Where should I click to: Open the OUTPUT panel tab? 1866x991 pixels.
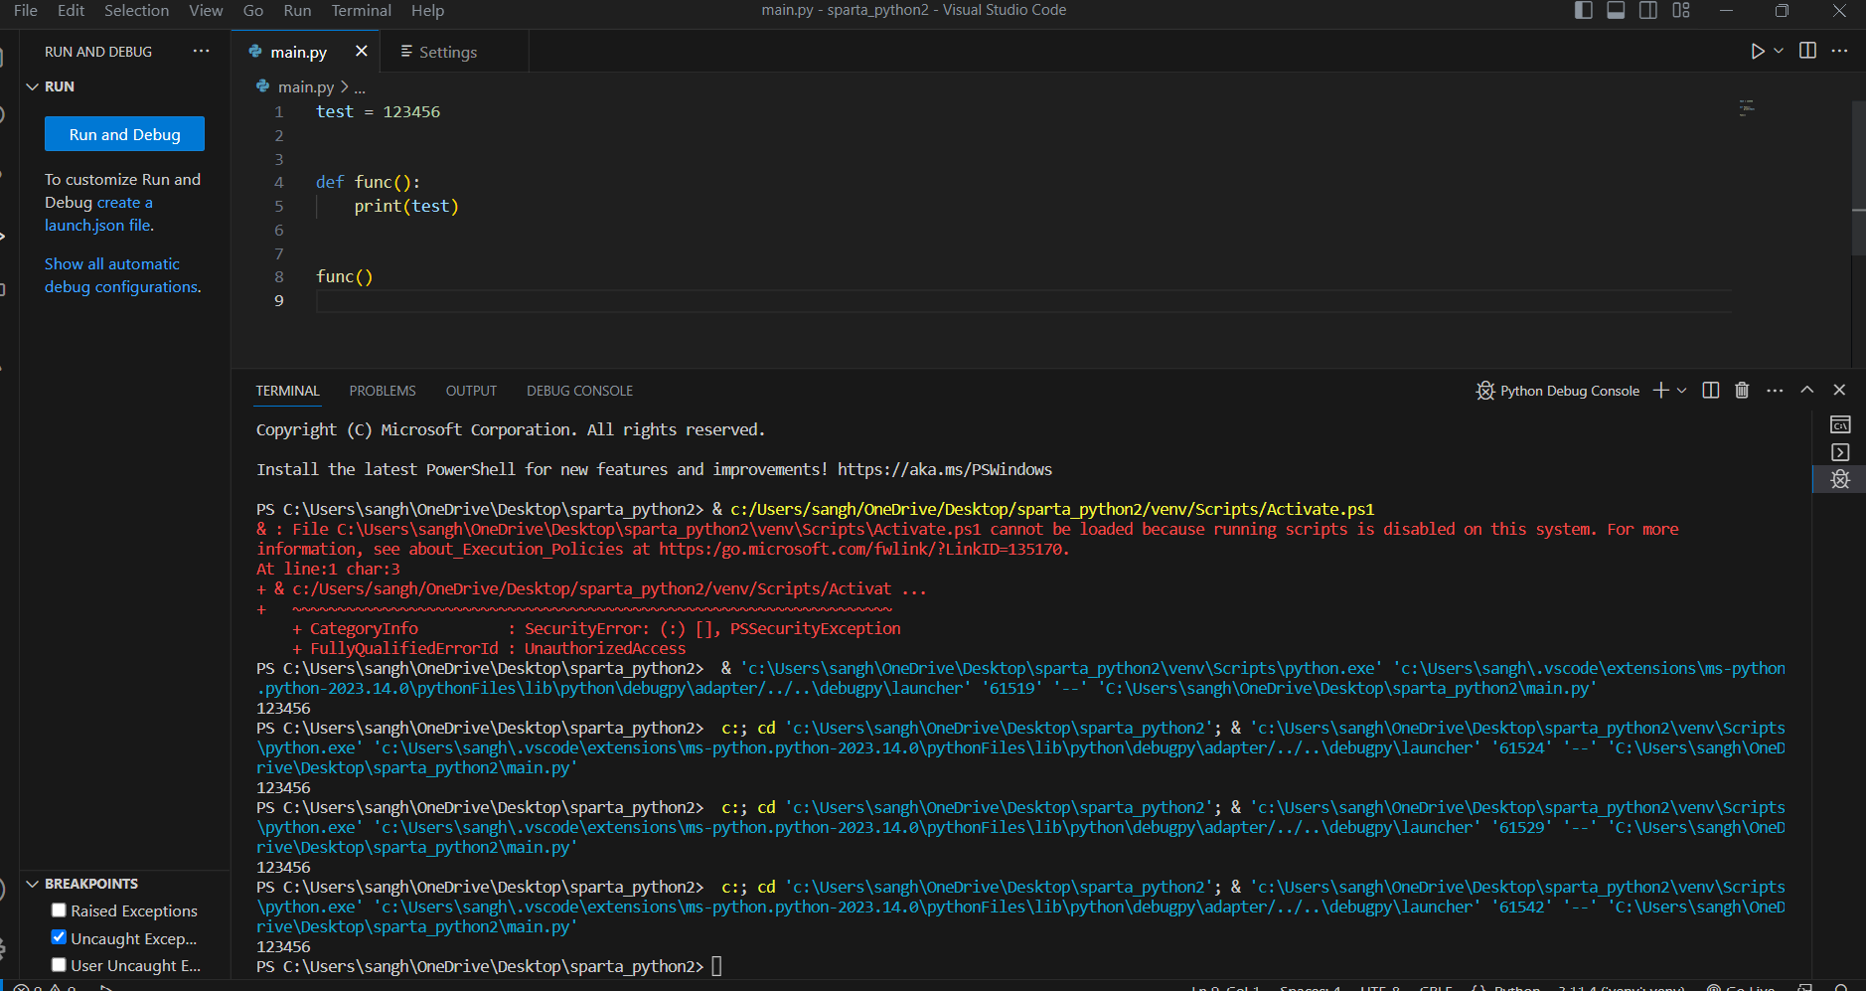471,391
